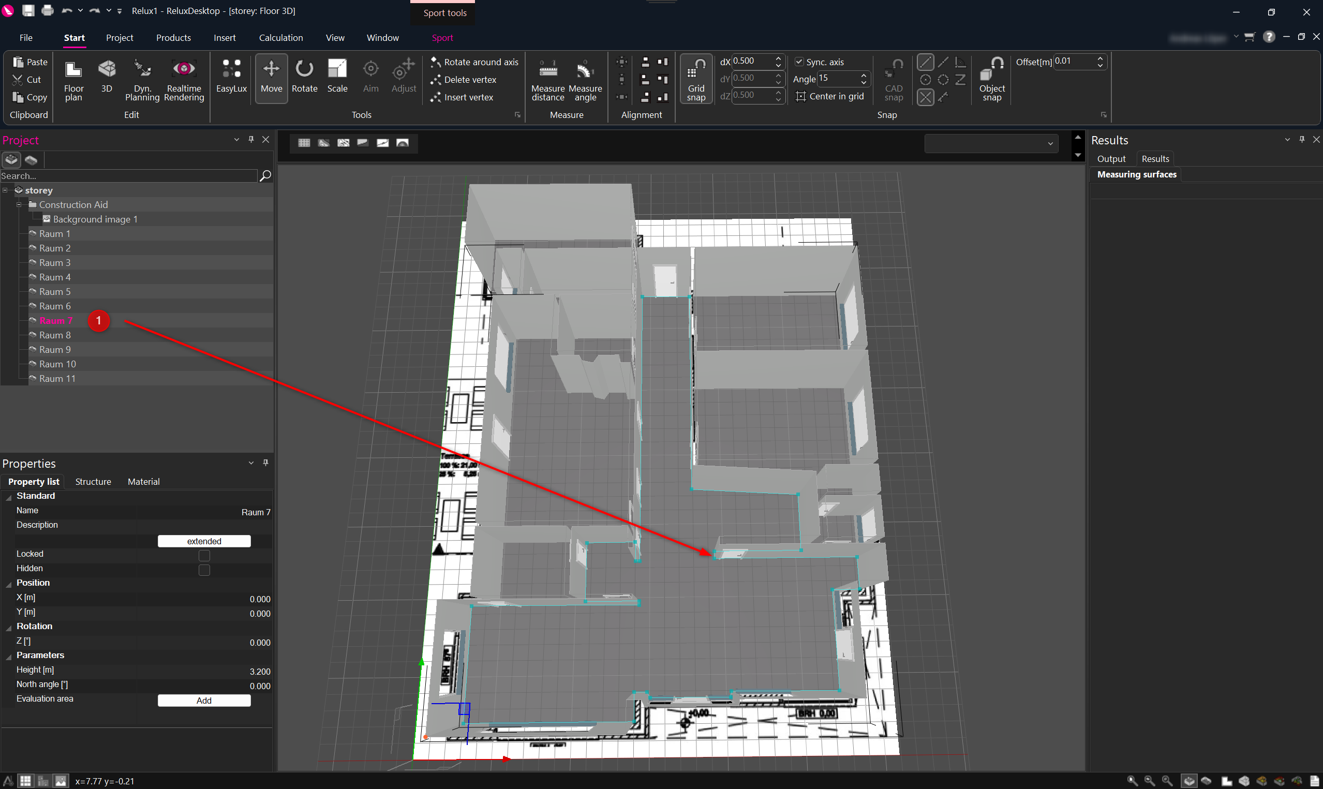Collapse the Rotation properties section
The image size is (1323, 789).
(x=8, y=628)
